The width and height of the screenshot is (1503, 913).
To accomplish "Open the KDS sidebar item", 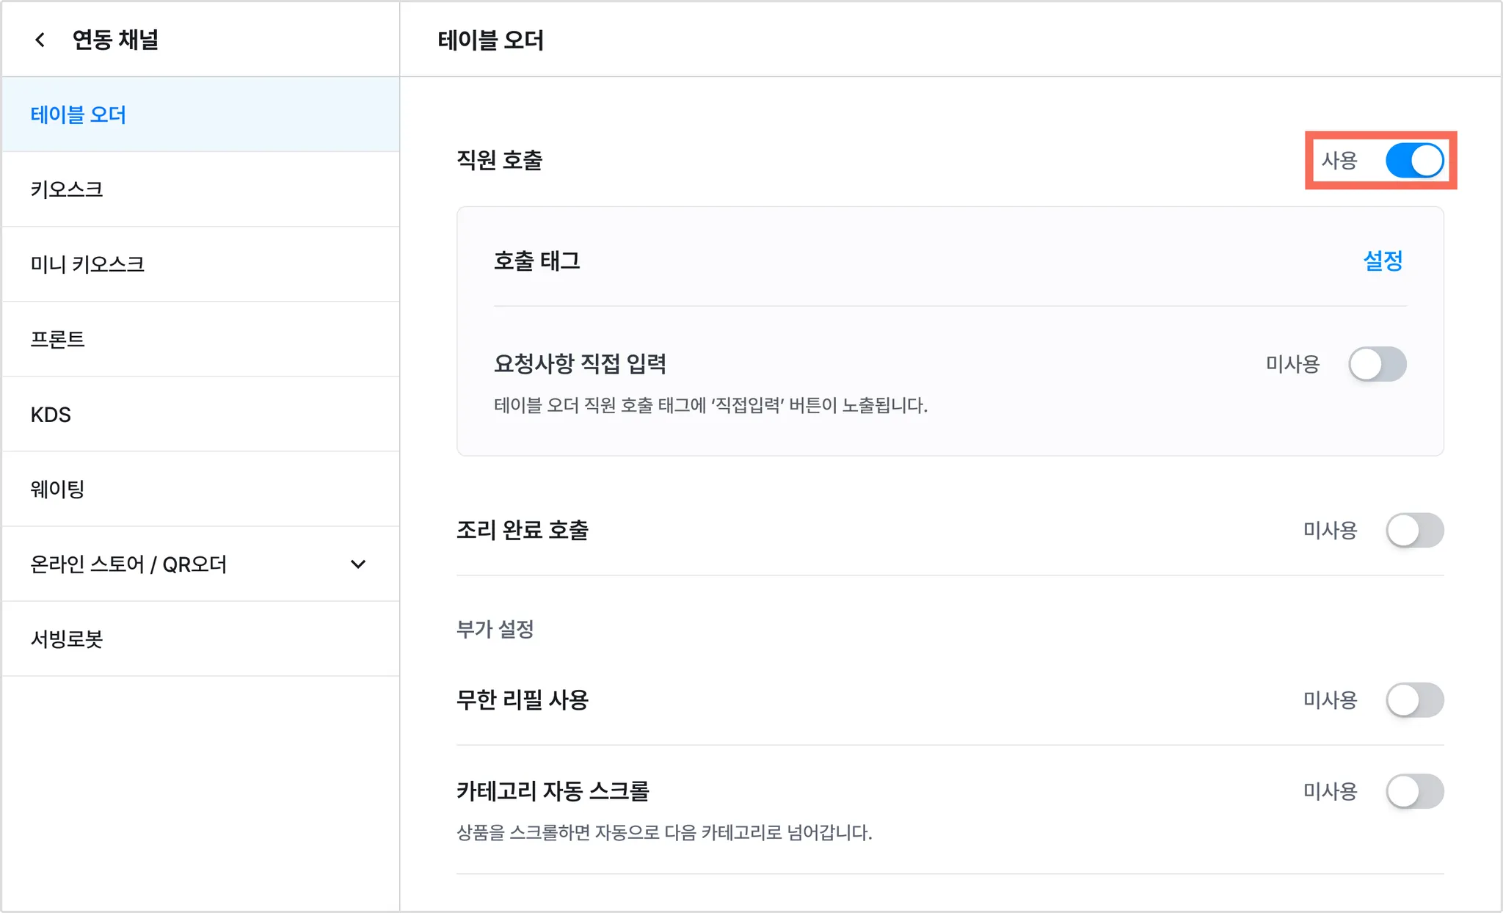I will (51, 415).
